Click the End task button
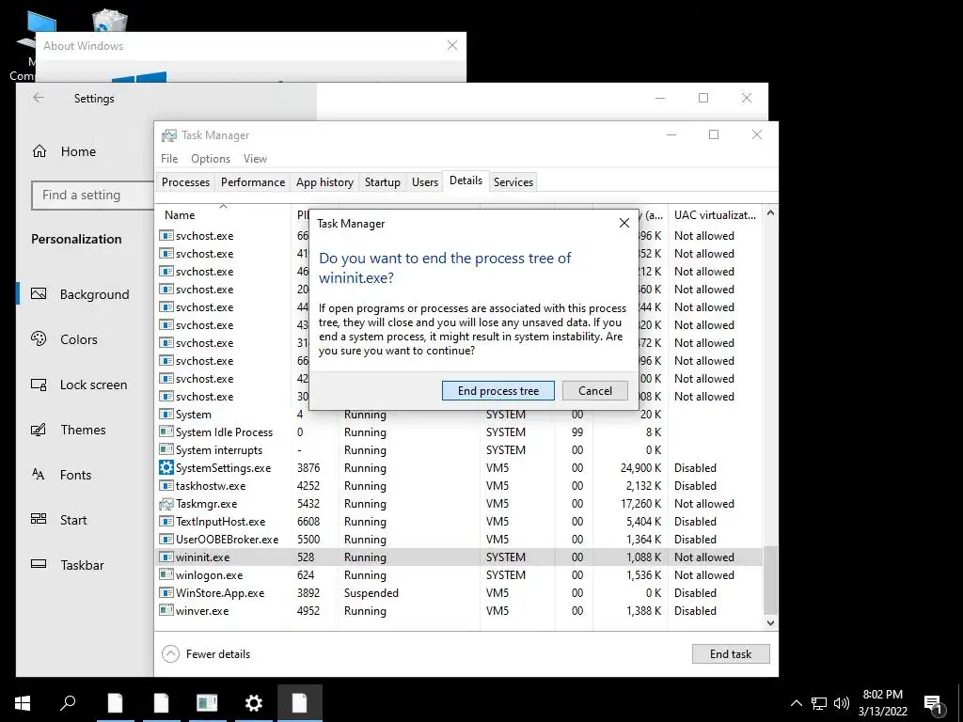The width and height of the screenshot is (963, 722). tap(731, 654)
